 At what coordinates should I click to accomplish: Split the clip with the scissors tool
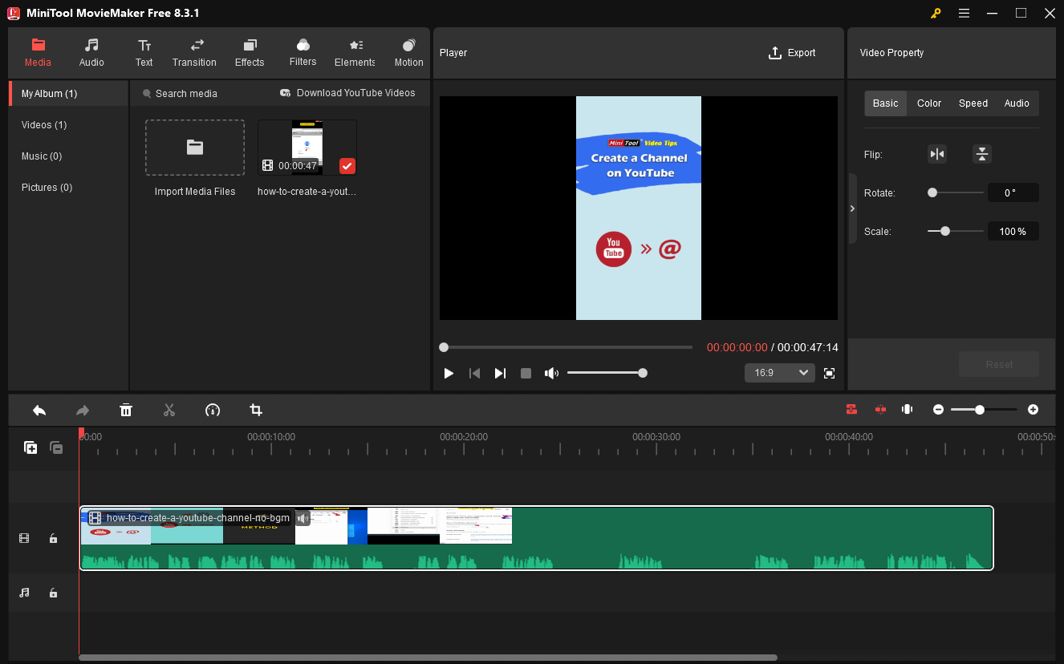pos(169,410)
